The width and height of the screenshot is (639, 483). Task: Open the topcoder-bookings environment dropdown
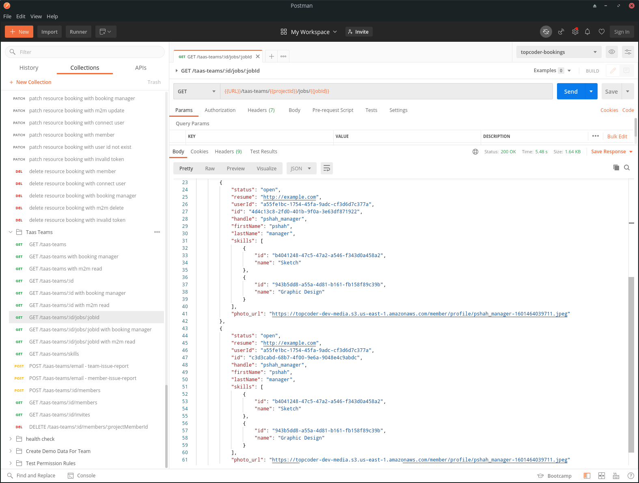pos(559,52)
